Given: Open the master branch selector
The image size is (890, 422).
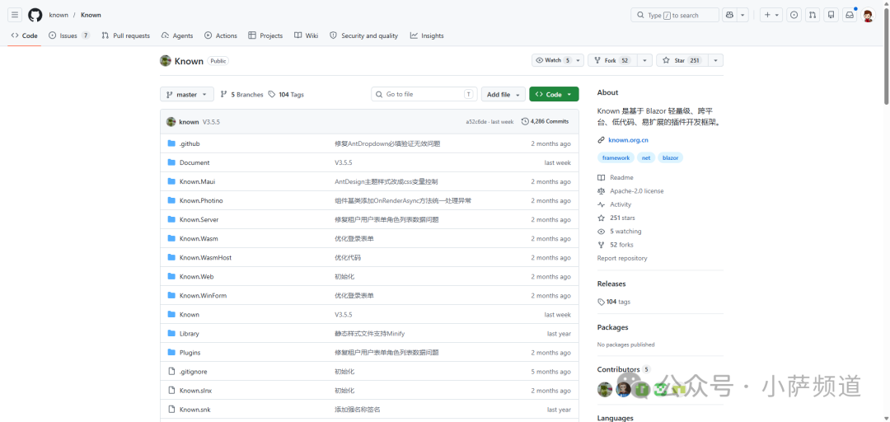Looking at the screenshot, I should point(187,94).
